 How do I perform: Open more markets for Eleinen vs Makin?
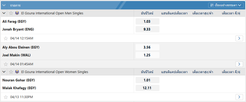(239, 64)
